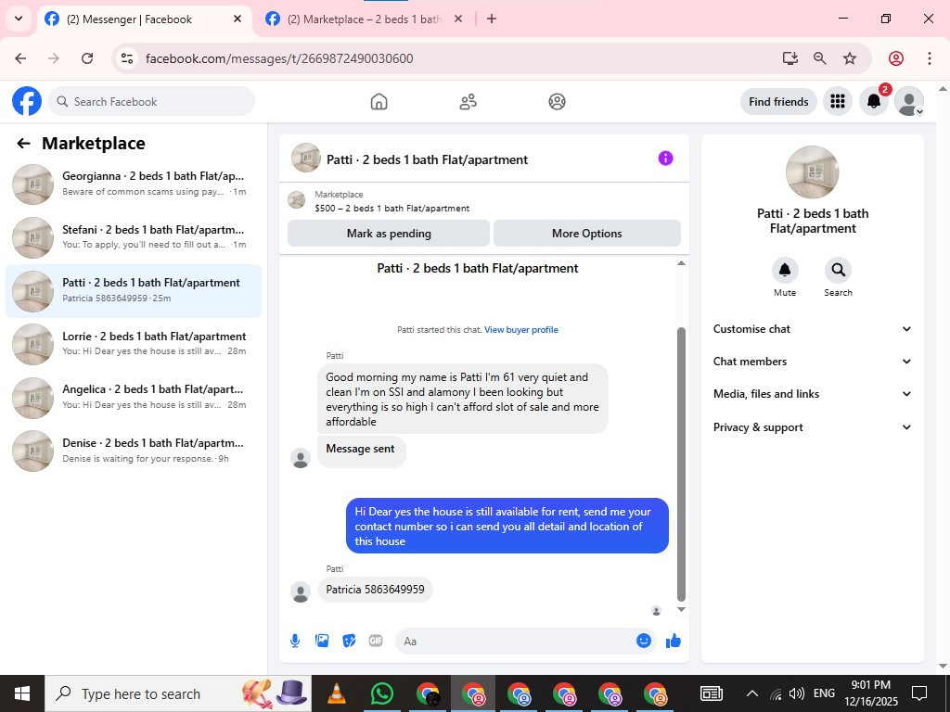The height and width of the screenshot is (712, 950).
Task: Click the Marketplace back arrow
Action: 23,144
